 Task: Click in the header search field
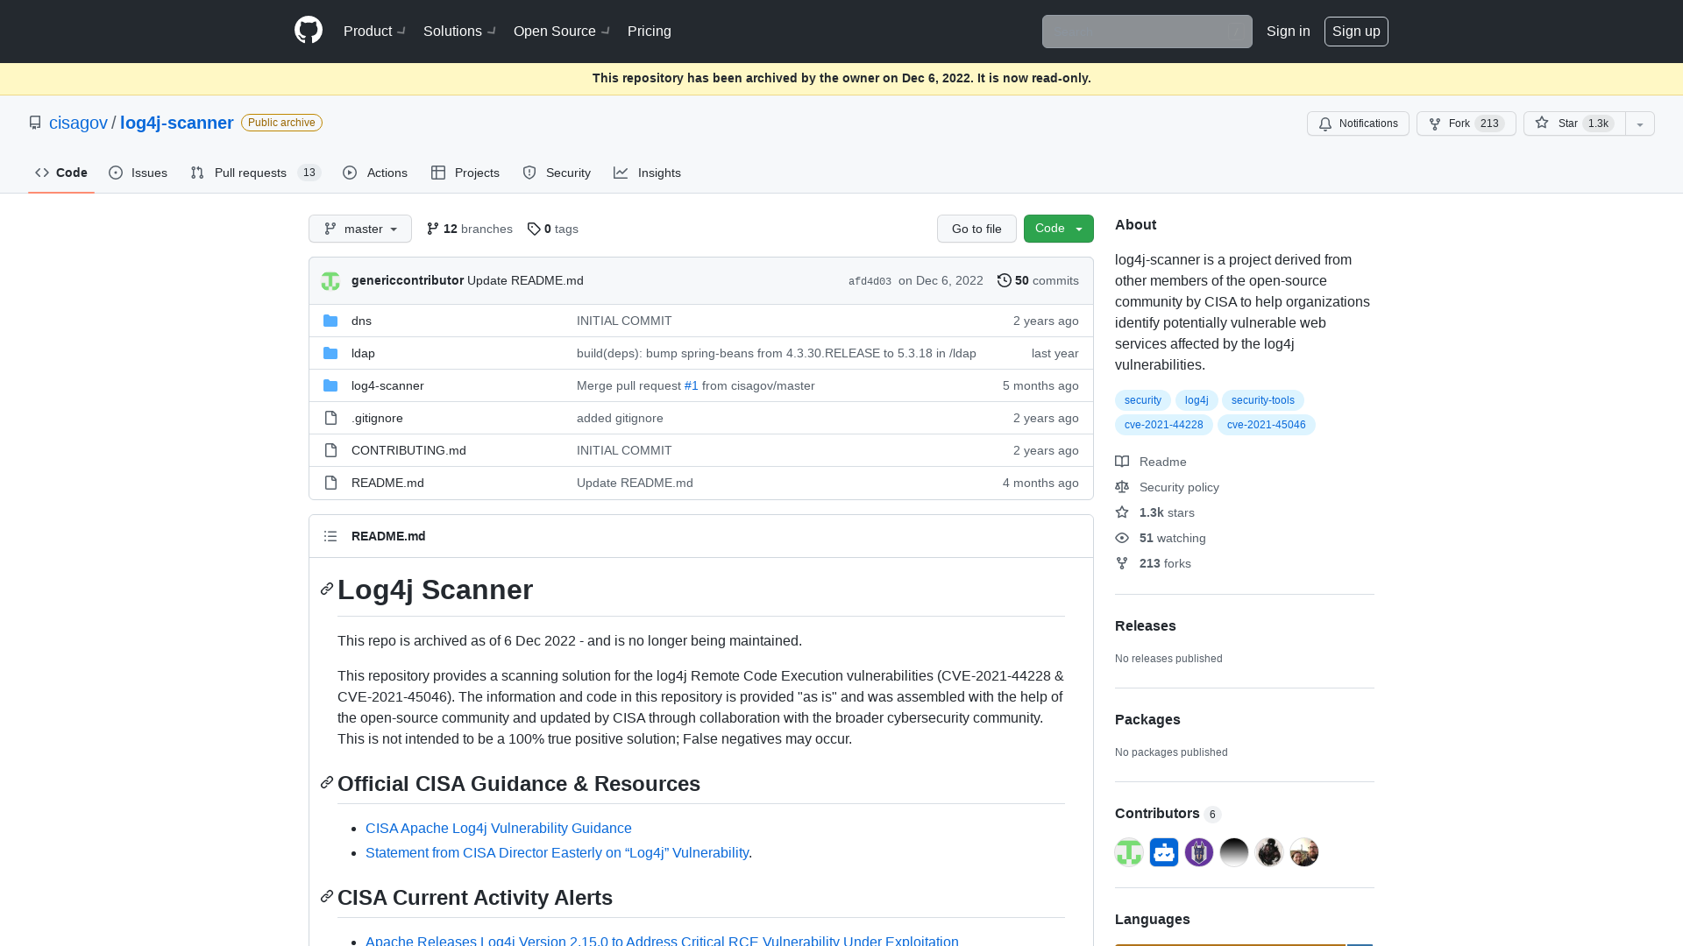coord(1147,32)
